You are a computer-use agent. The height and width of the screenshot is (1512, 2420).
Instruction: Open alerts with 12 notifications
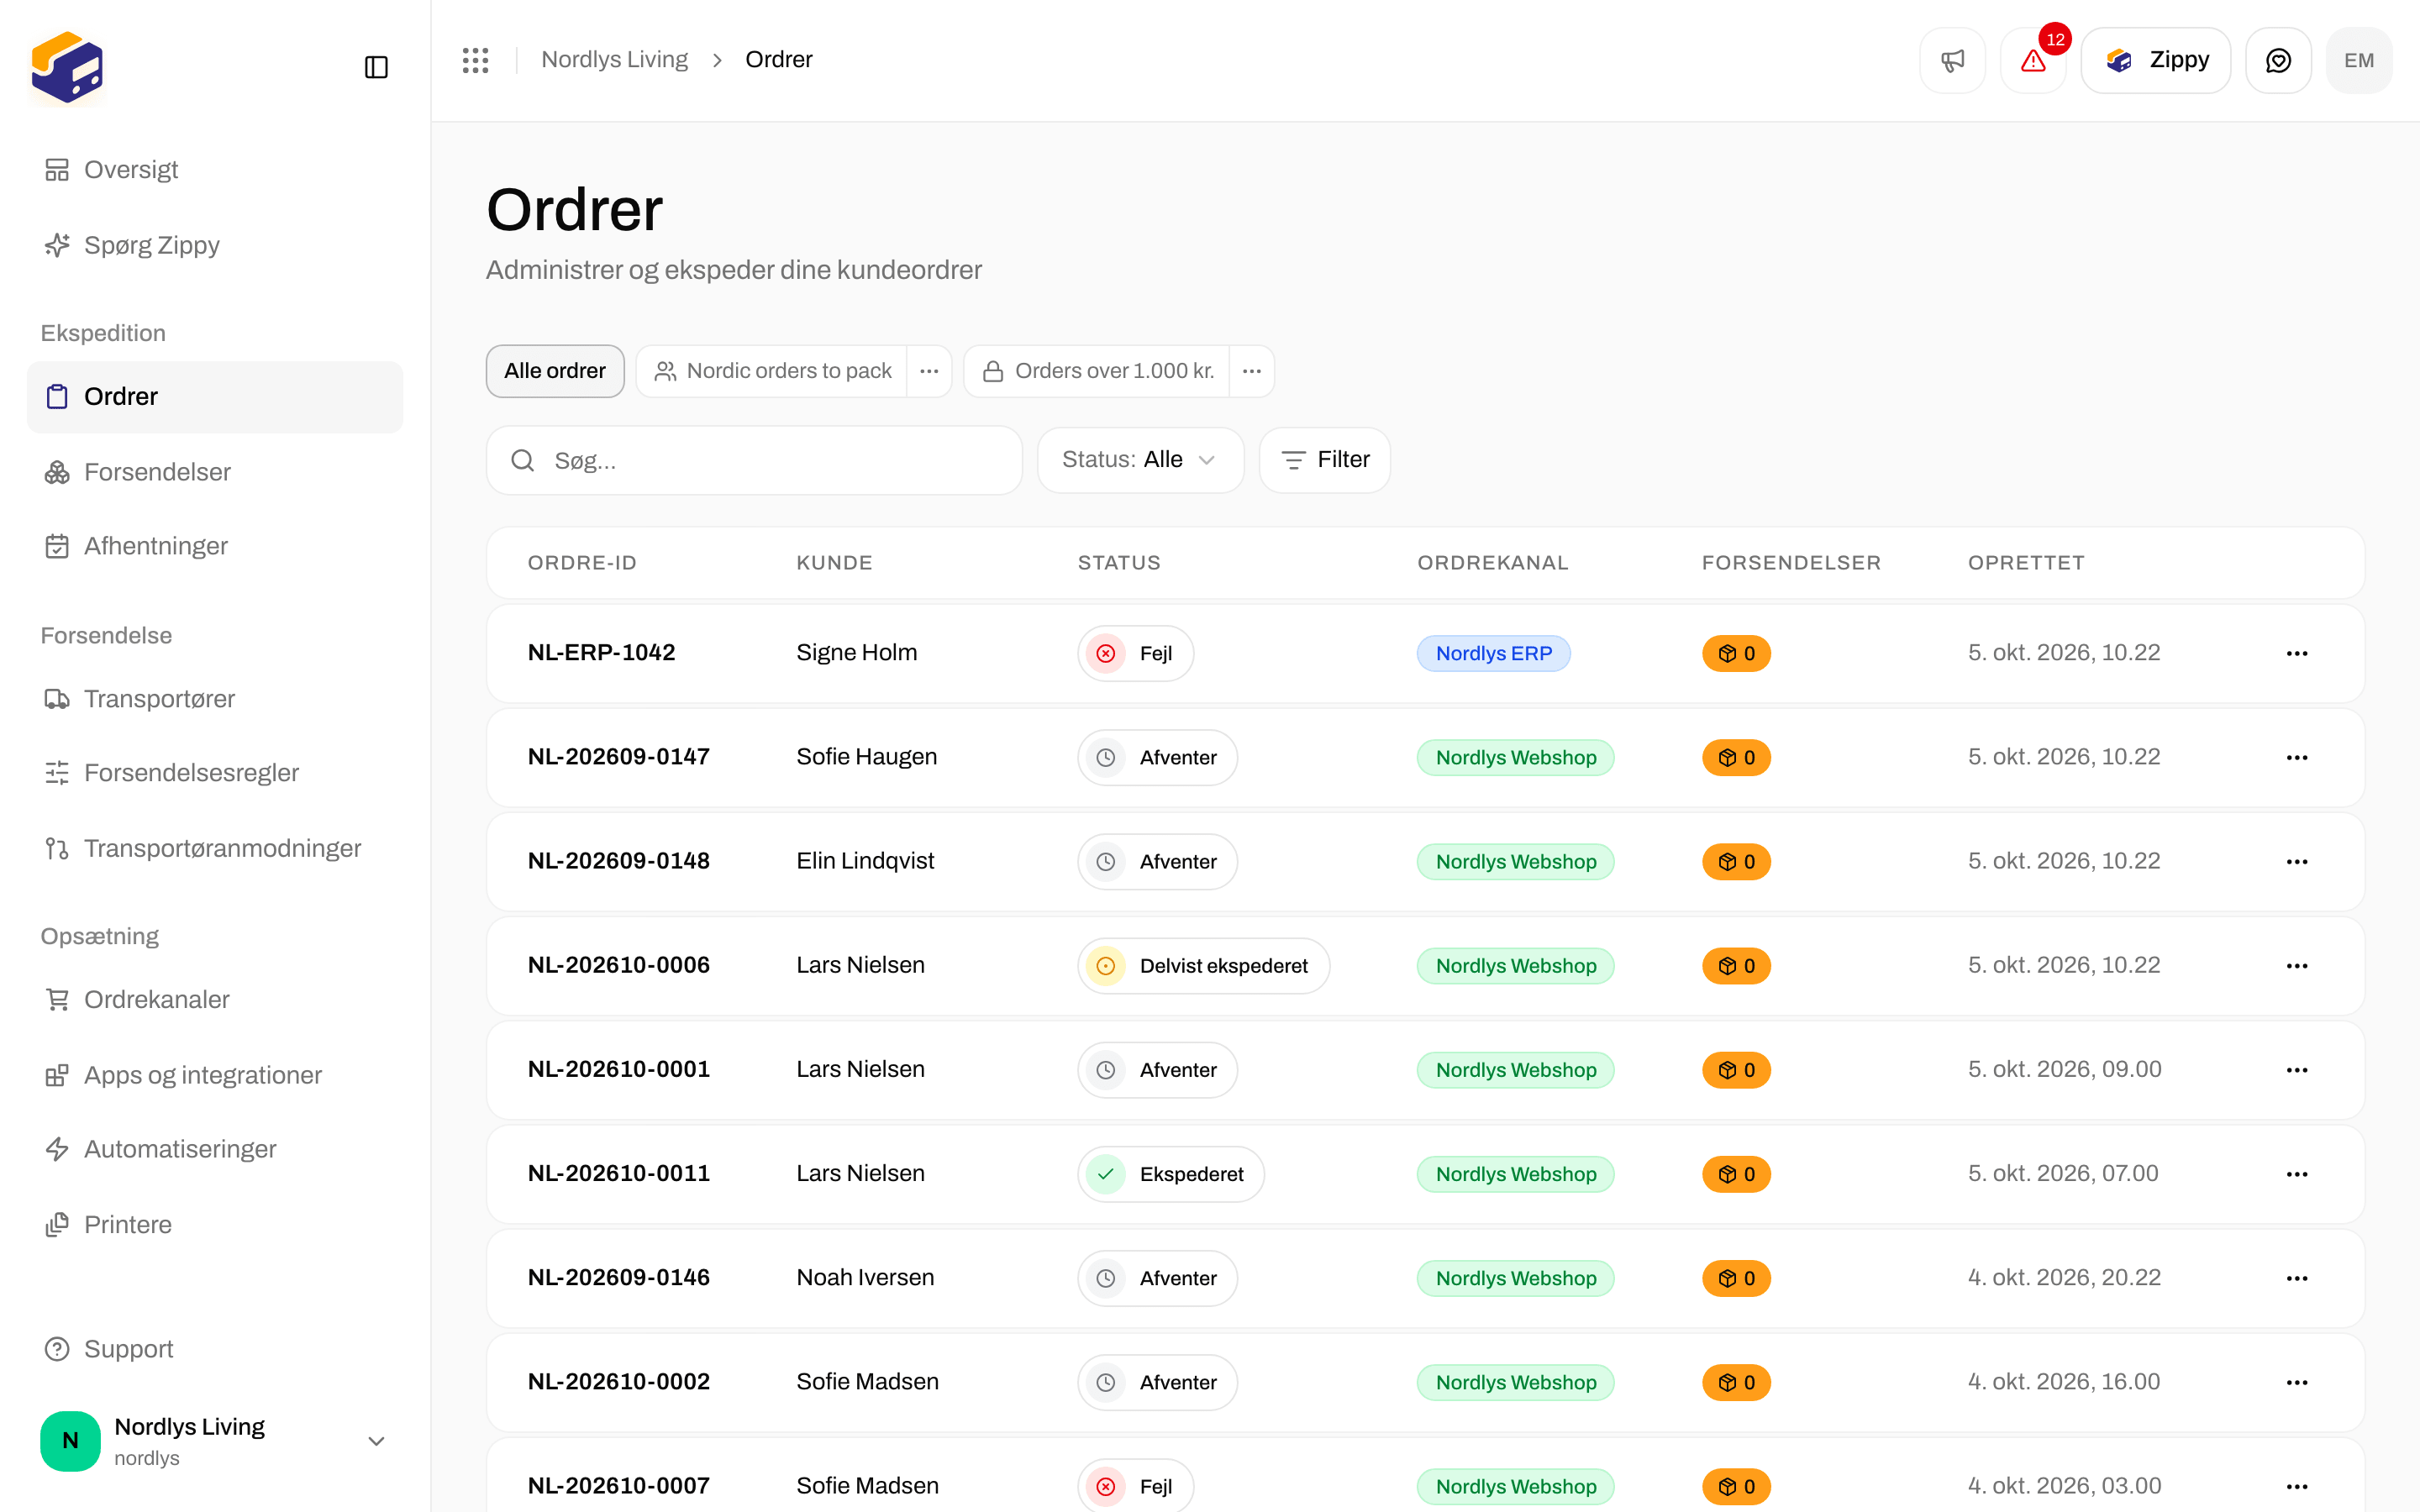pyautogui.click(x=2033, y=60)
